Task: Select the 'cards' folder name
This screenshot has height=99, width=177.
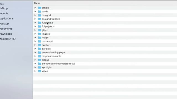Action: (45, 12)
